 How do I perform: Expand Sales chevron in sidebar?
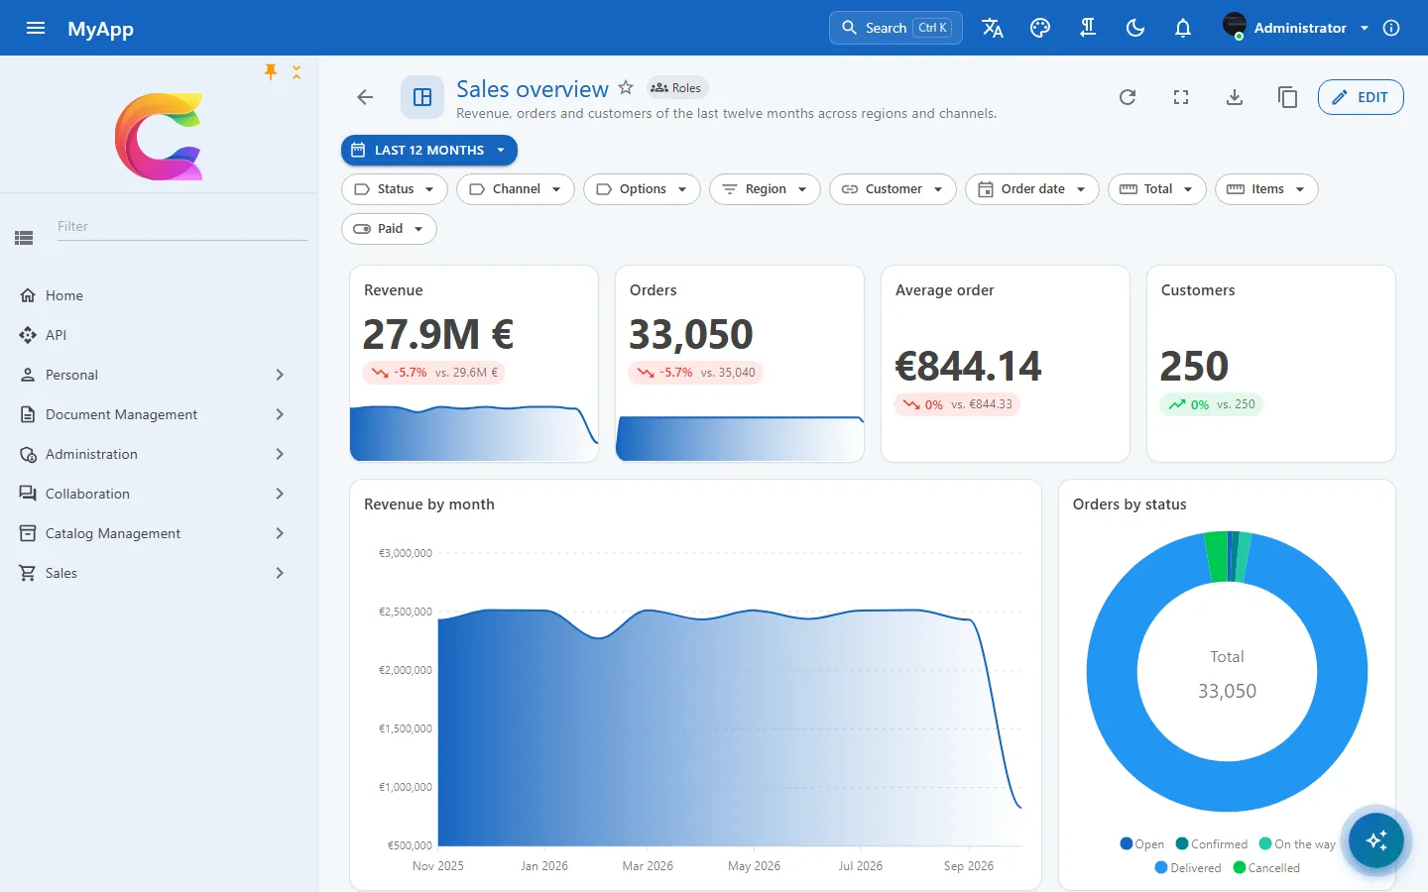pyautogui.click(x=280, y=573)
